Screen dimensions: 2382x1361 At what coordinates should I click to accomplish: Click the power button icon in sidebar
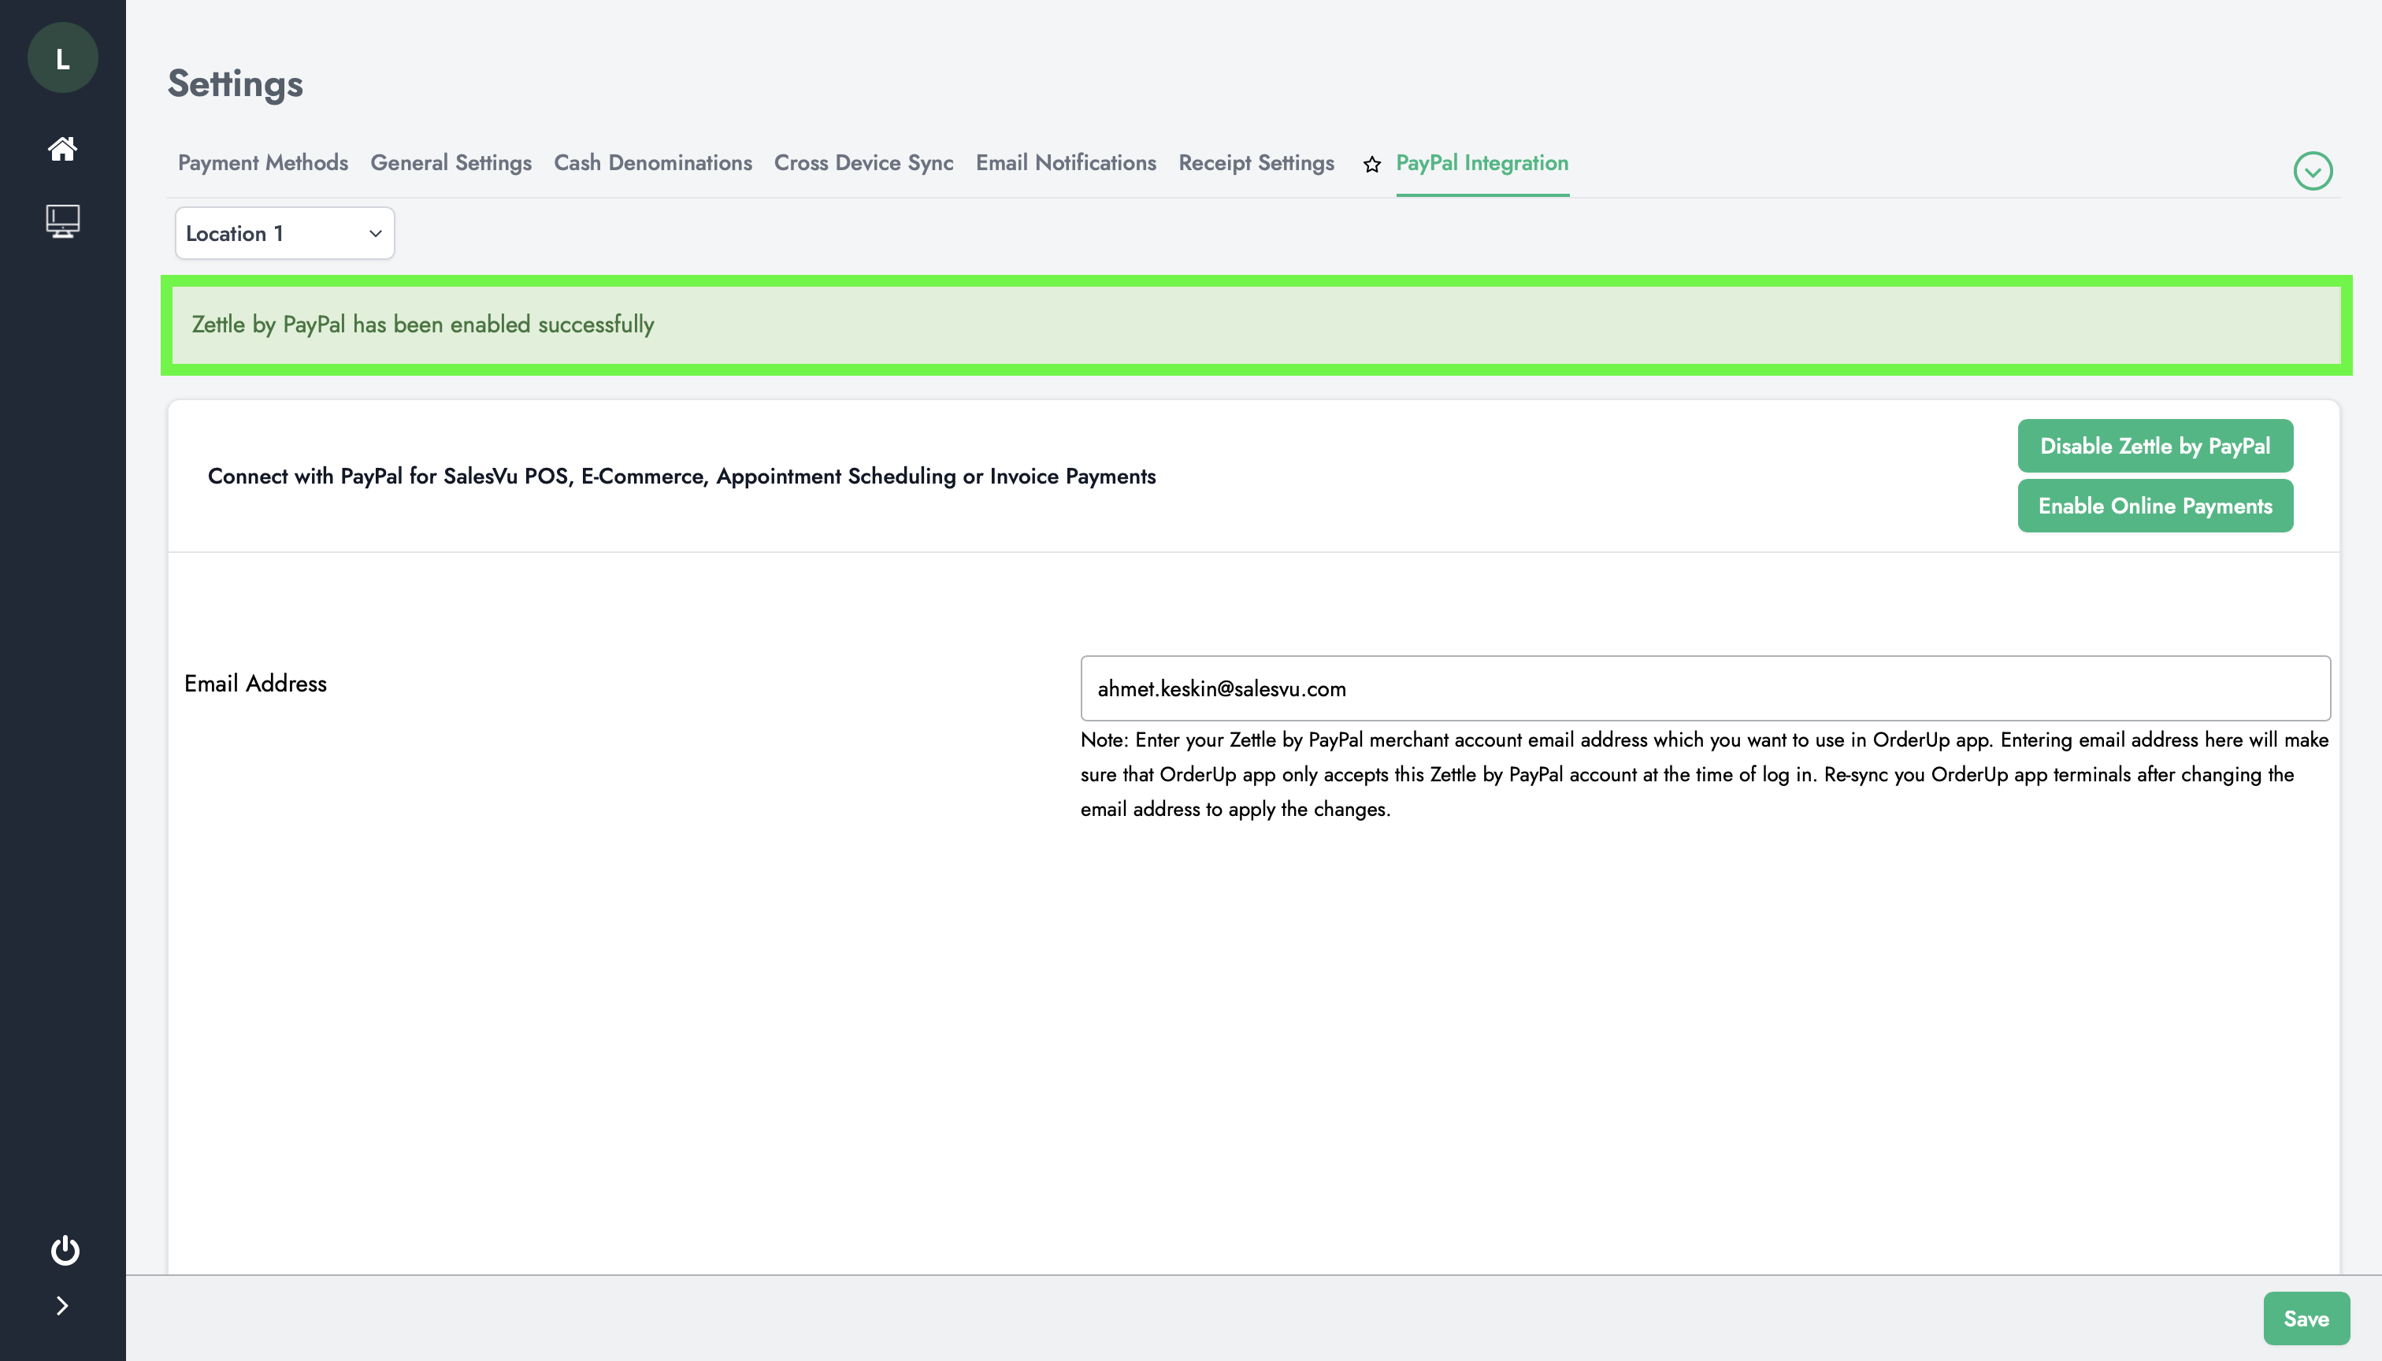click(x=64, y=1250)
